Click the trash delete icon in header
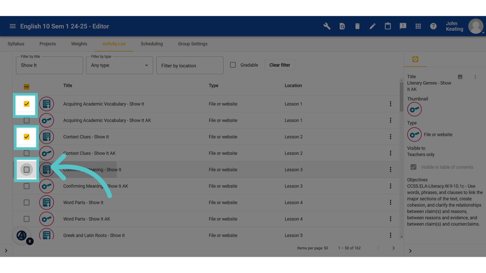 [357, 26]
